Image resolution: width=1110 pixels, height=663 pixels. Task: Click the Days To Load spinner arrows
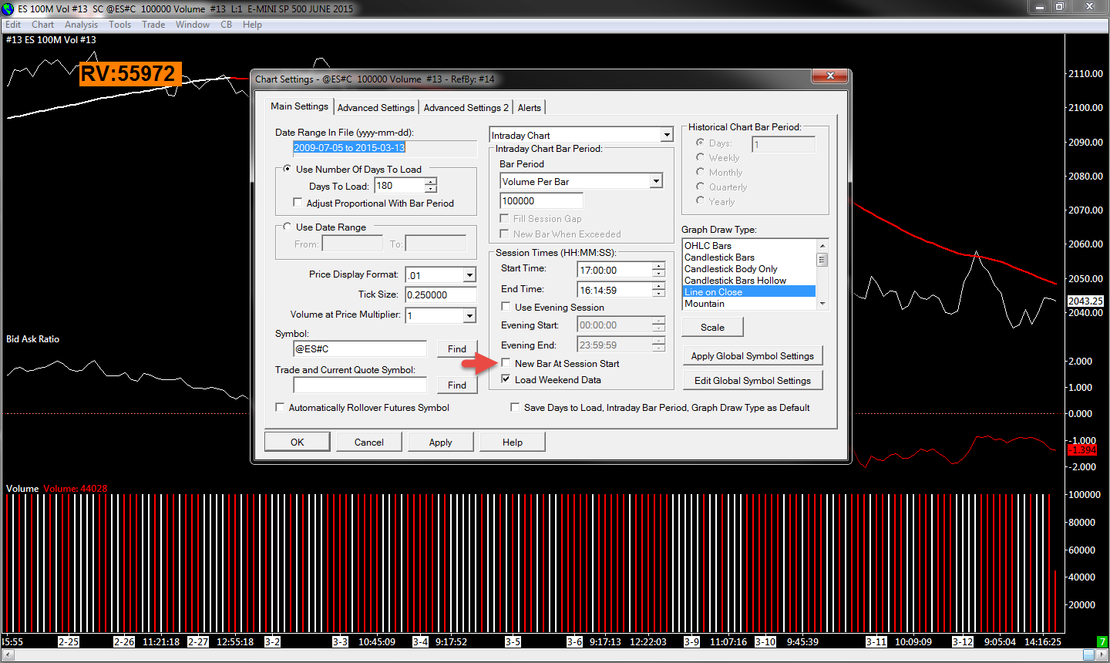(431, 186)
